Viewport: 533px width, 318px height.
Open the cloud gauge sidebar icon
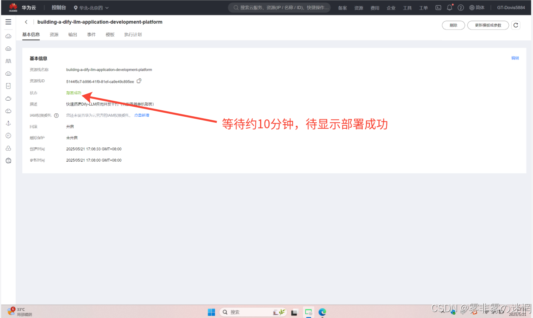(x=8, y=111)
